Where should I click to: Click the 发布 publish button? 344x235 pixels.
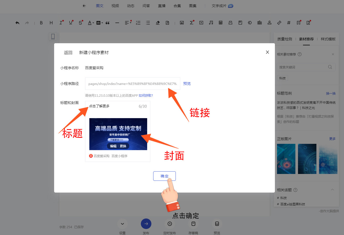(x=146, y=224)
